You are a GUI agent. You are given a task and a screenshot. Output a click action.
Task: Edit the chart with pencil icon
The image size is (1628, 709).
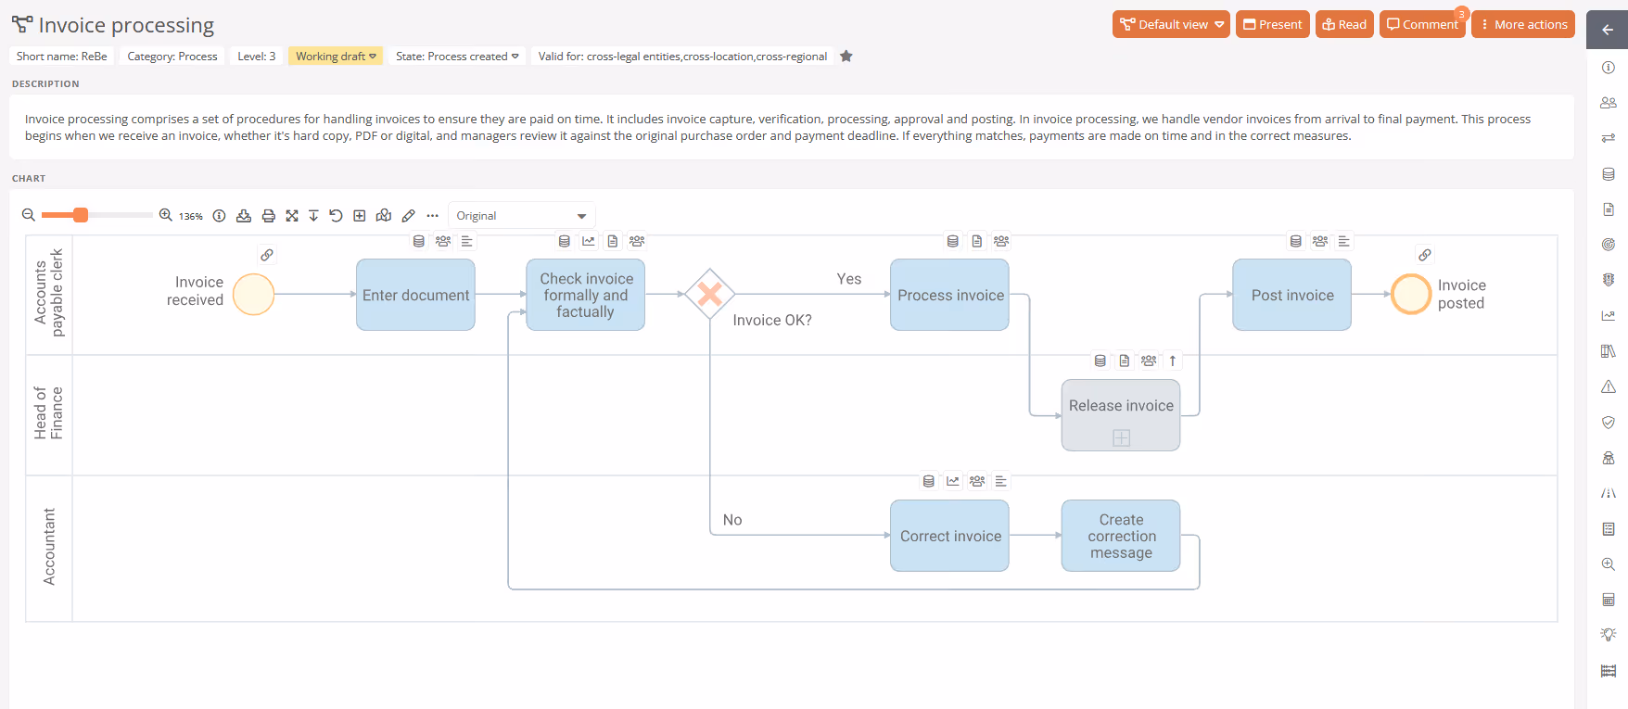coord(408,216)
